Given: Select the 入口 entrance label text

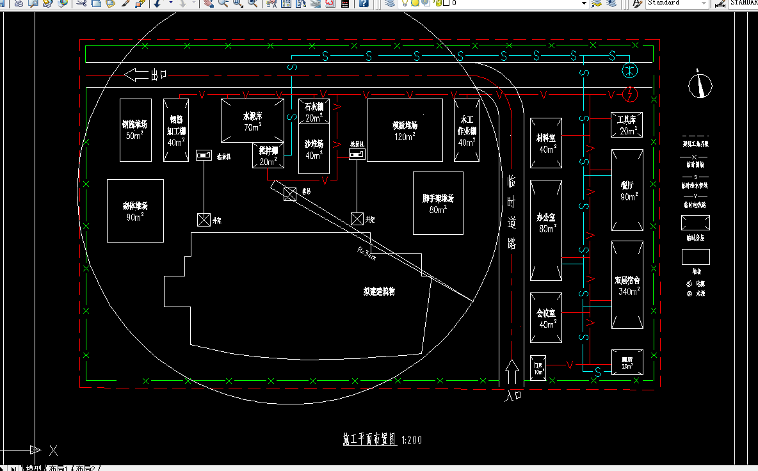Looking at the screenshot, I should click(512, 395).
